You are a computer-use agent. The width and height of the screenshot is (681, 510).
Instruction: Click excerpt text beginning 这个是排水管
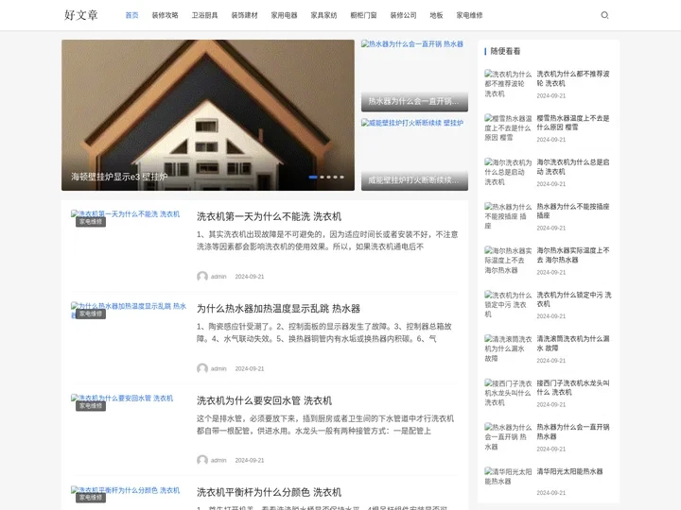click(324, 425)
